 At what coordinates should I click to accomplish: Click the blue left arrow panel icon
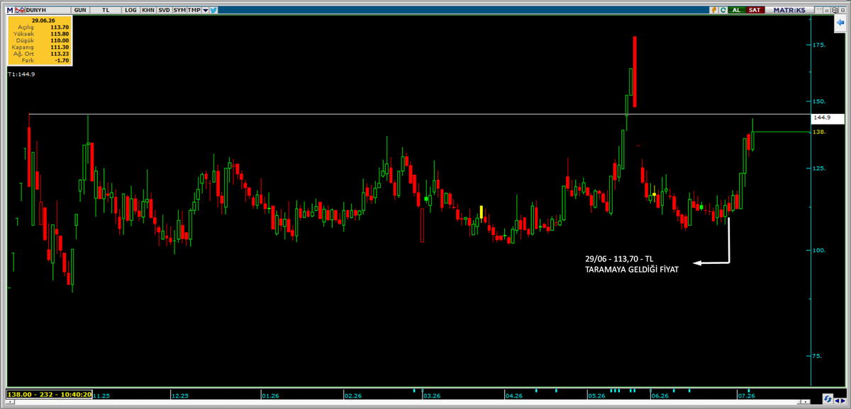[x=842, y=23]
